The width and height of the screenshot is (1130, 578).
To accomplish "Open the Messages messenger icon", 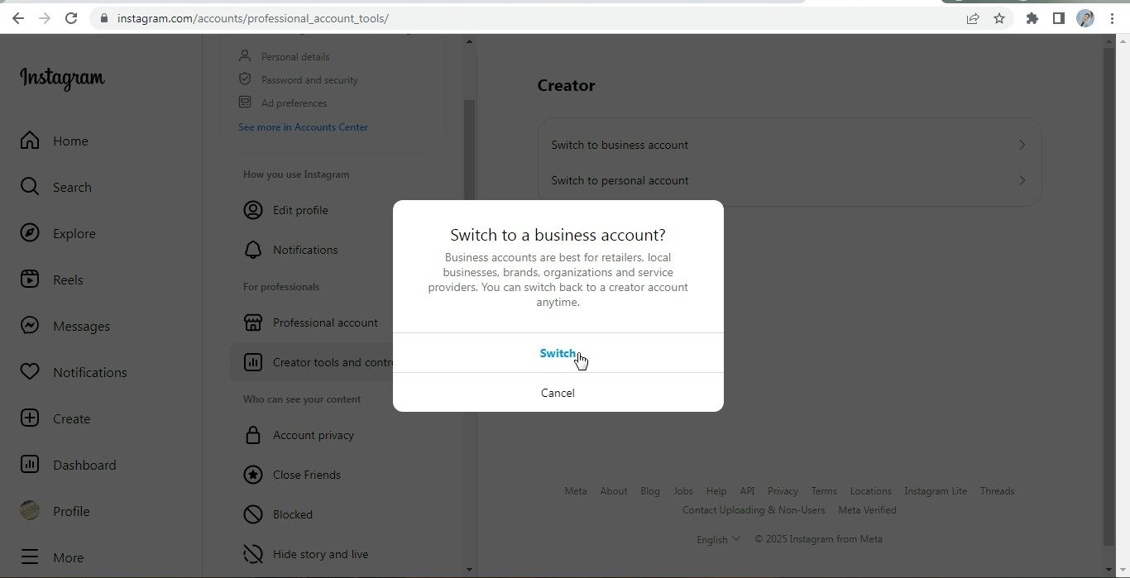I will click(30, 326).
